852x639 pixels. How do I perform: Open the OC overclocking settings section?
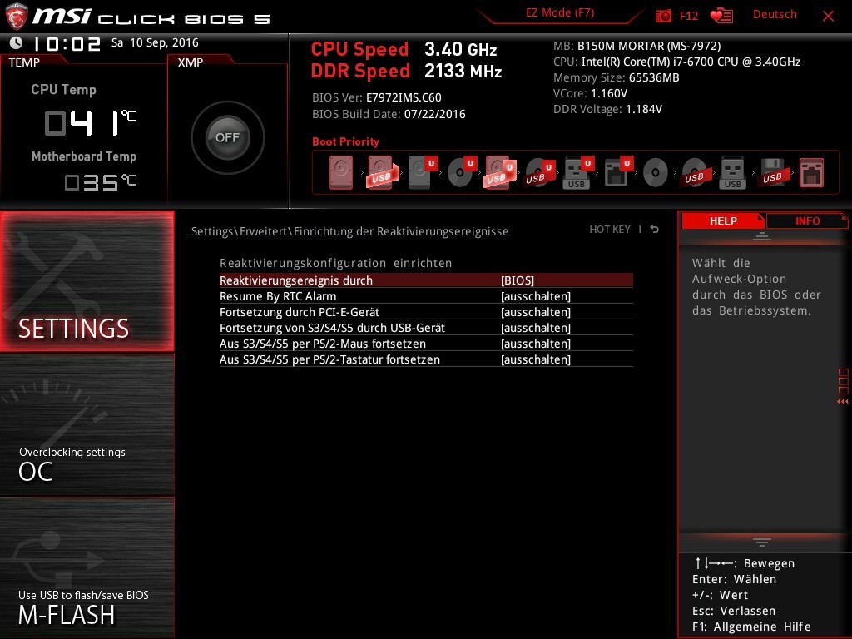[x=87, y=425]
